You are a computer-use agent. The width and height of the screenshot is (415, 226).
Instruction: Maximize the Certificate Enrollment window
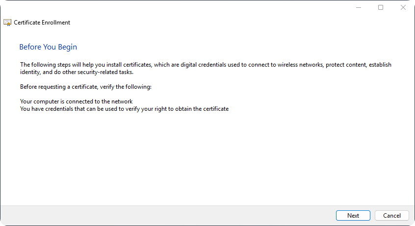tap(381, 7)
